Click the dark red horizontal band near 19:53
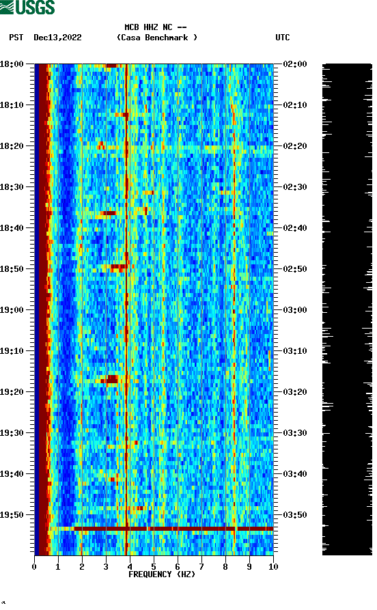This screenshot has width=377, height=610. (173, 529)
